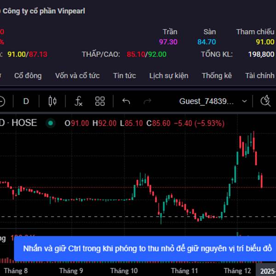Click the low price 85.10 value

pyautogui.click(x=136, y=54)
